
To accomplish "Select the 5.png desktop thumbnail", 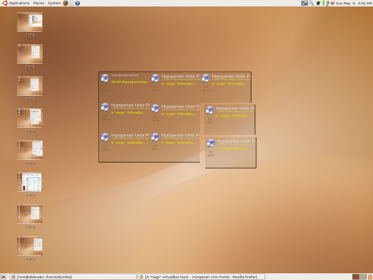I will [30, 150].
